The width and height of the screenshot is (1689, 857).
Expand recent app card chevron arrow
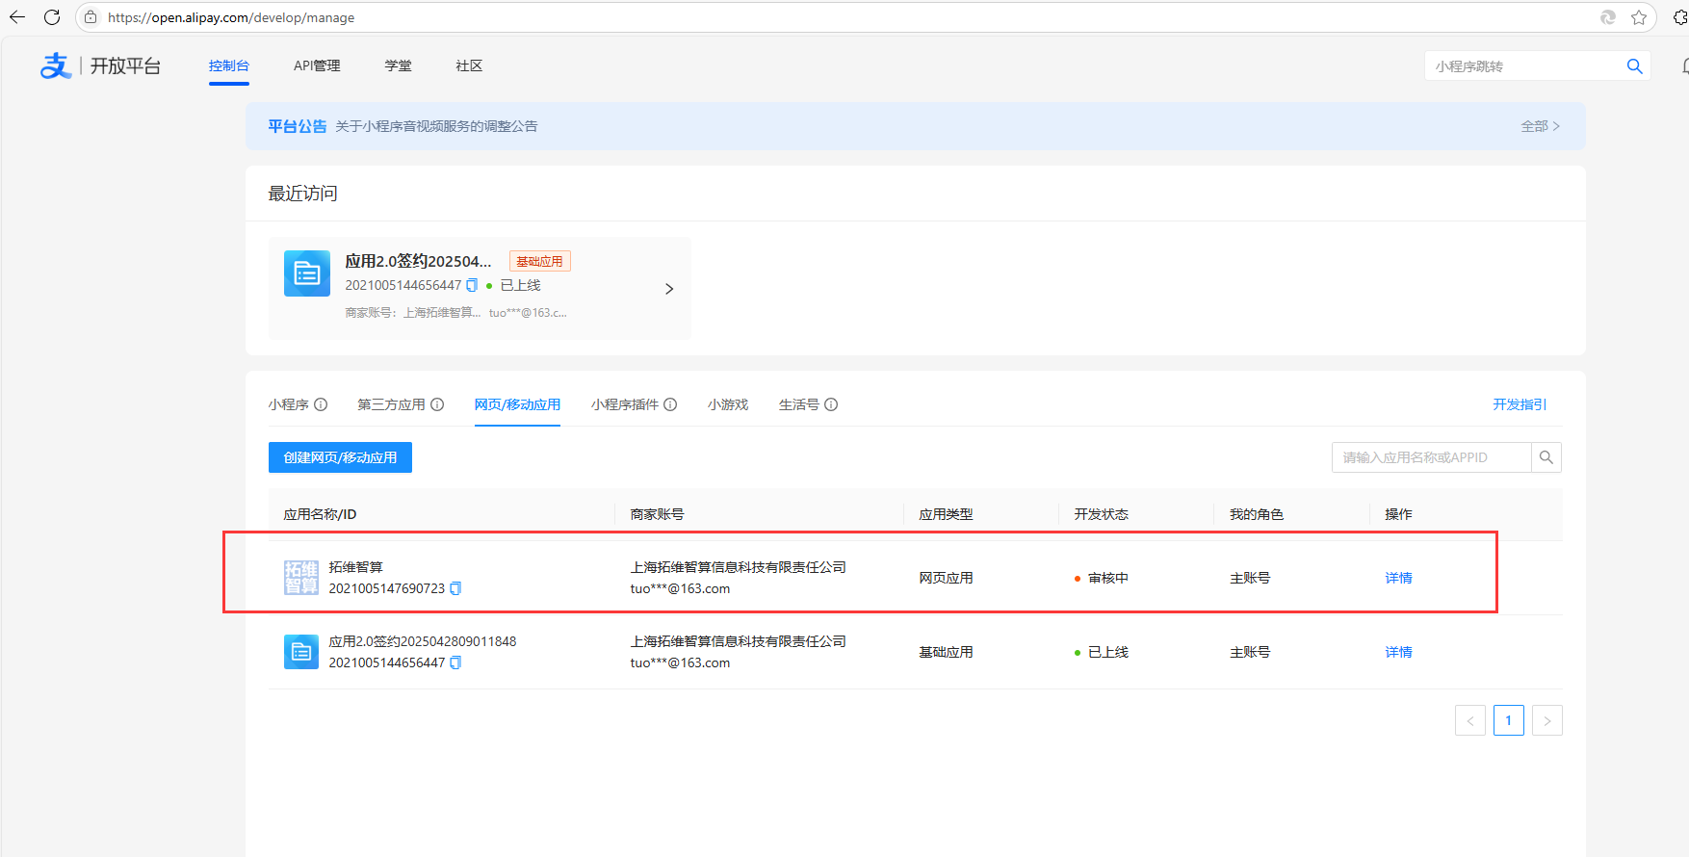coord(669,289)
